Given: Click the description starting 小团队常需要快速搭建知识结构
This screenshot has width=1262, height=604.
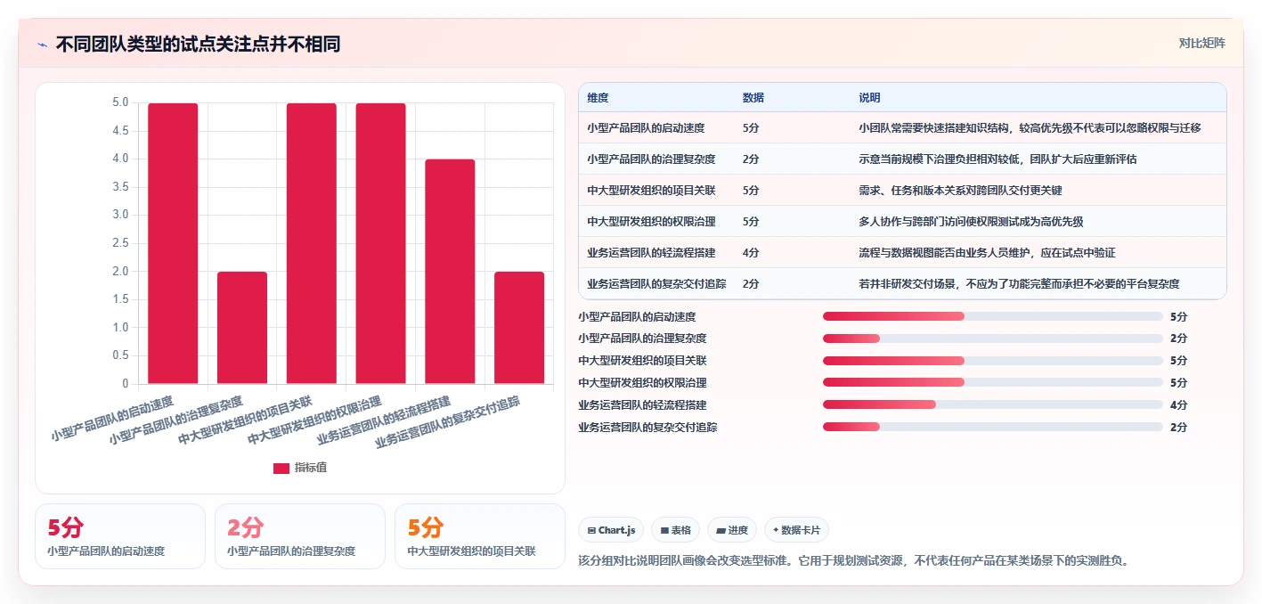Looking at the screenshot, I should 1030,128.
